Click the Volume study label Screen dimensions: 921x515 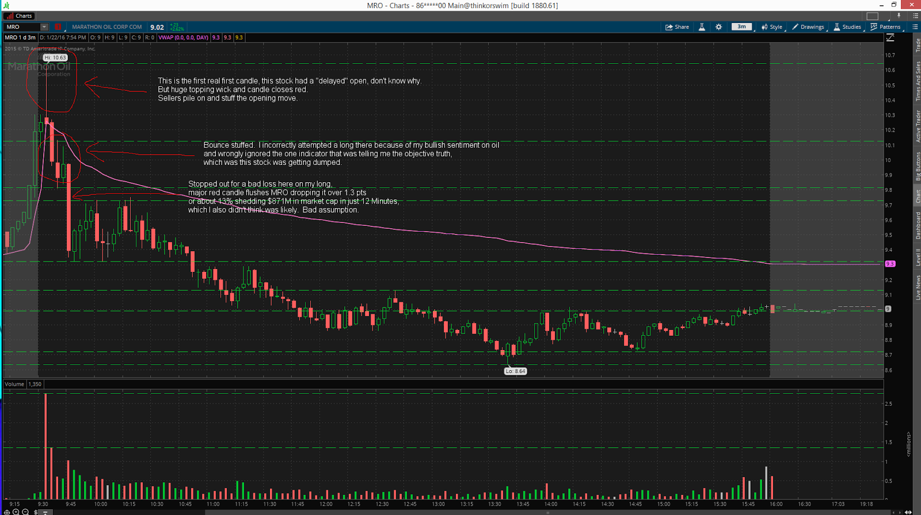[x=14, y=384]
